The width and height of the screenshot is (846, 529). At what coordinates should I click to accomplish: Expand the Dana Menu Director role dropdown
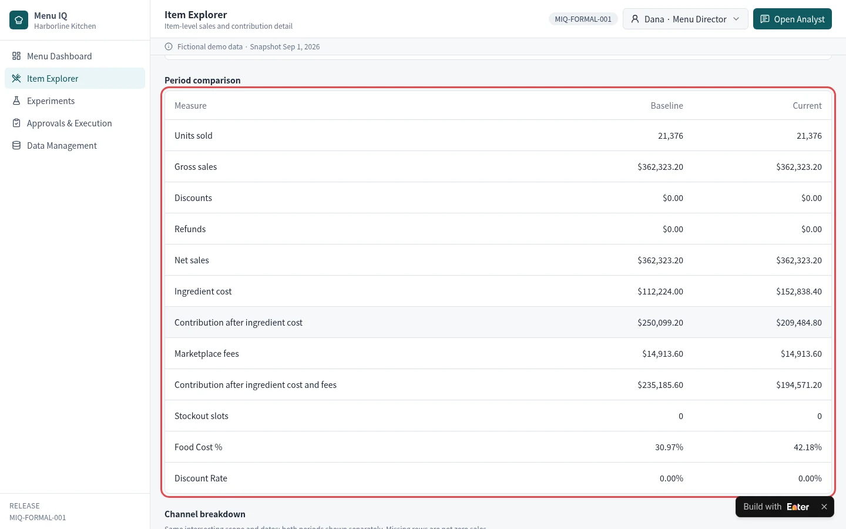(685, 19)
